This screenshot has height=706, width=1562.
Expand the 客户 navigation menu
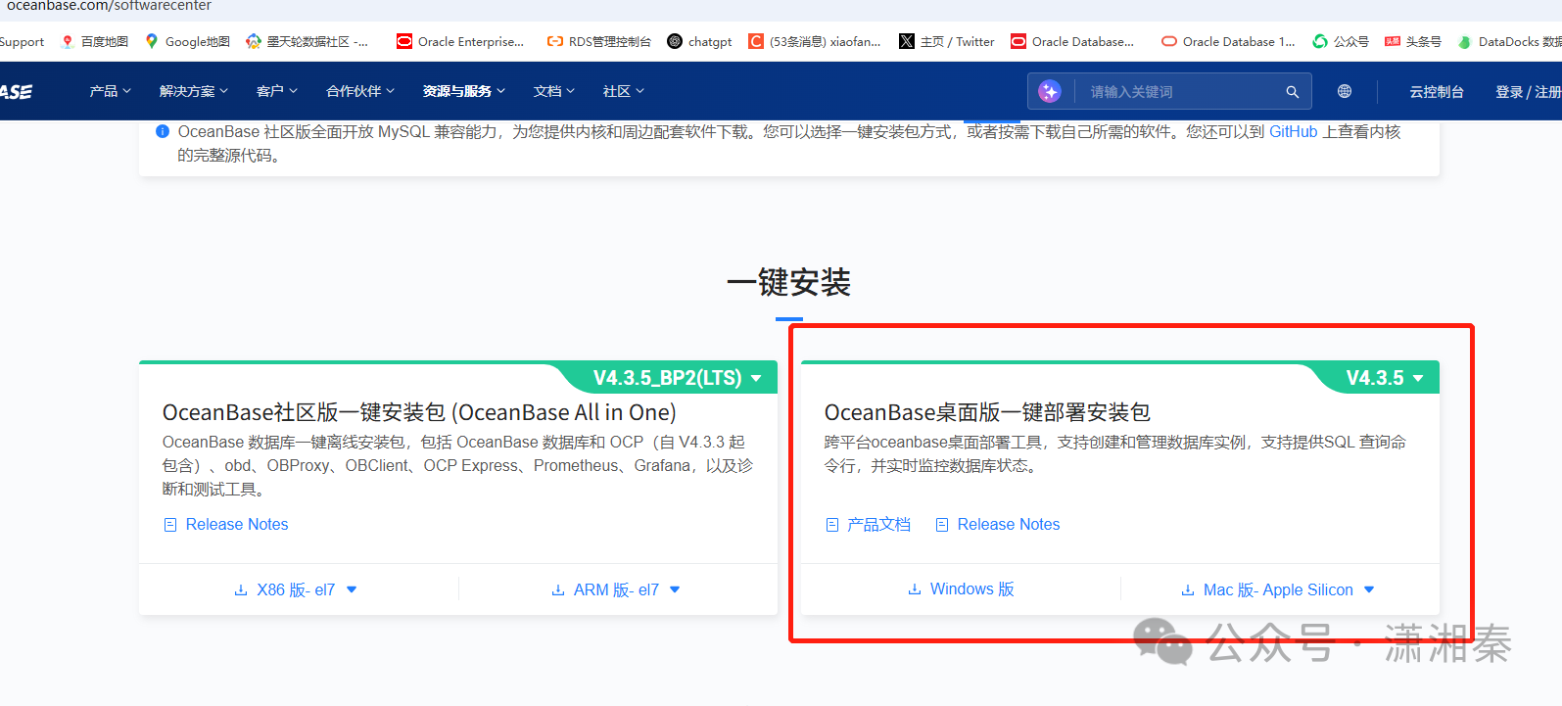pyautogui.click(x=277, y=91)
